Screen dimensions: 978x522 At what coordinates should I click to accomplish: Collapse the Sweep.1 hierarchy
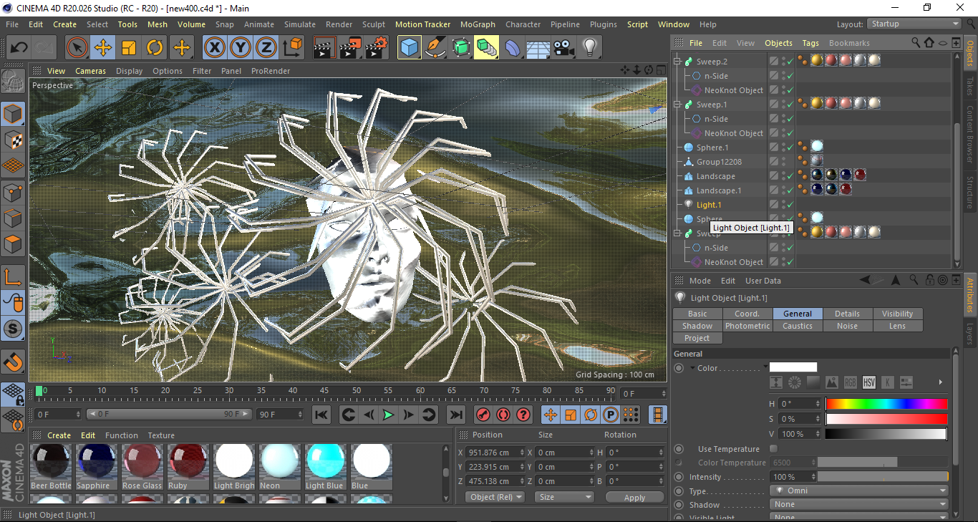click(678, 105)
